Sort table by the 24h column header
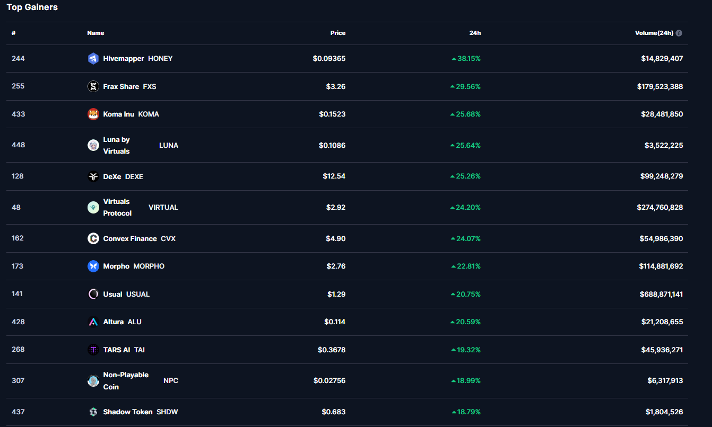The height and width of the screenshot is (427, 712). 475,33
